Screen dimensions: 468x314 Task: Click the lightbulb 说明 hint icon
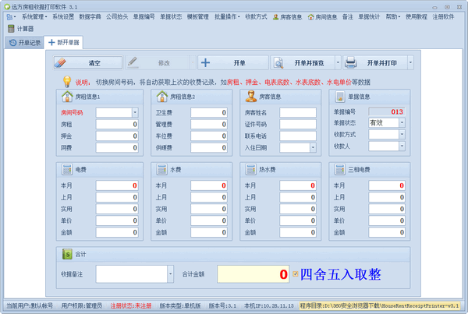coord(68,80)
